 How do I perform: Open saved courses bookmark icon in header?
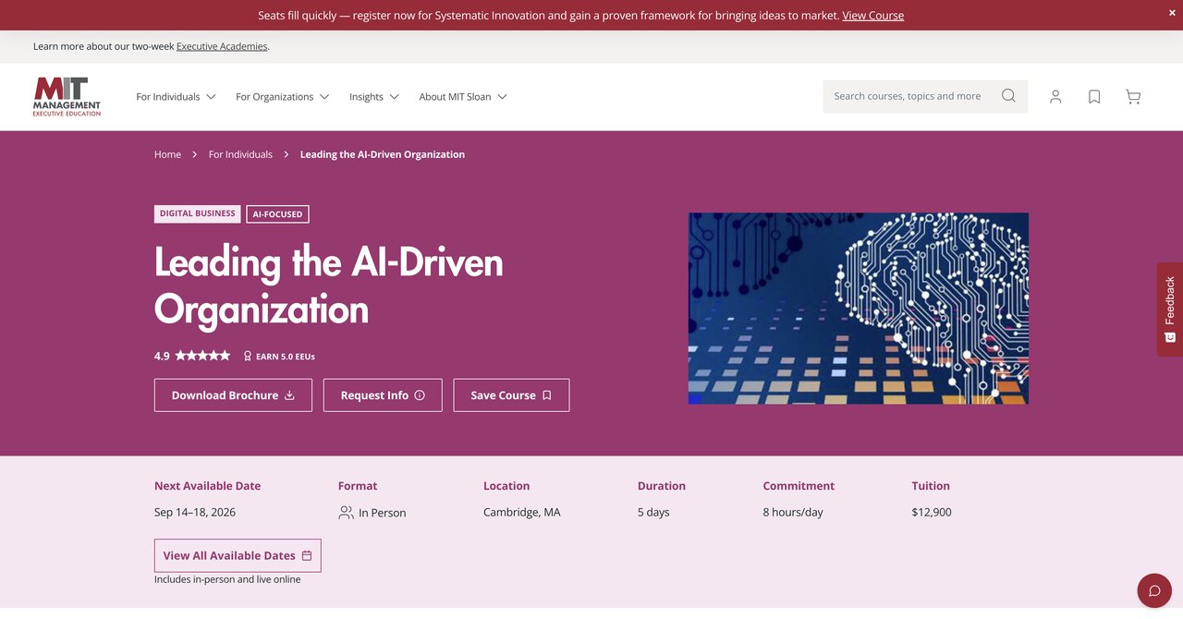click(x=1094, y=96)
